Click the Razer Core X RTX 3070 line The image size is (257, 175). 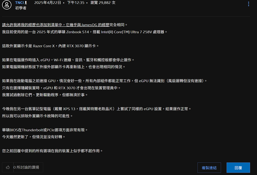pos(50,46)
